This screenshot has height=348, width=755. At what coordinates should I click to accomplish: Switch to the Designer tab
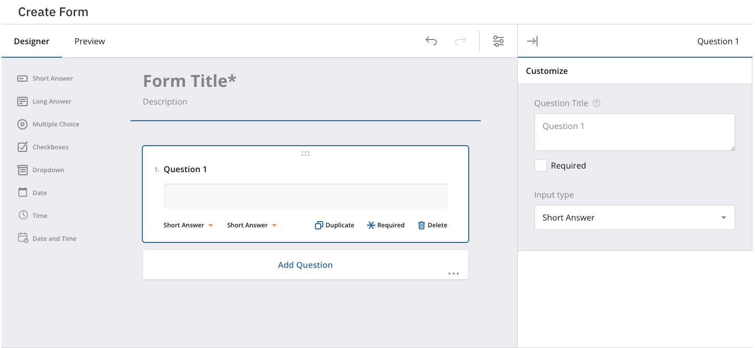coord(32,41)
